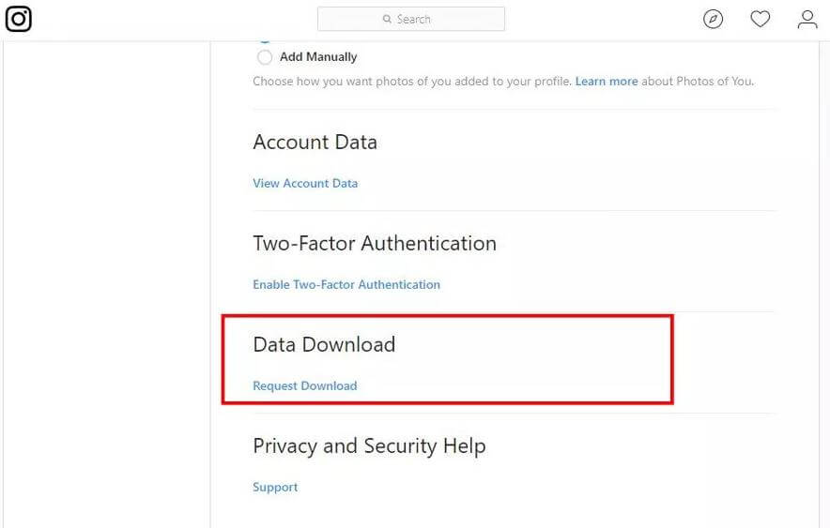Click the Request Download link
The image size is (830, 528).
coord(305,385)
